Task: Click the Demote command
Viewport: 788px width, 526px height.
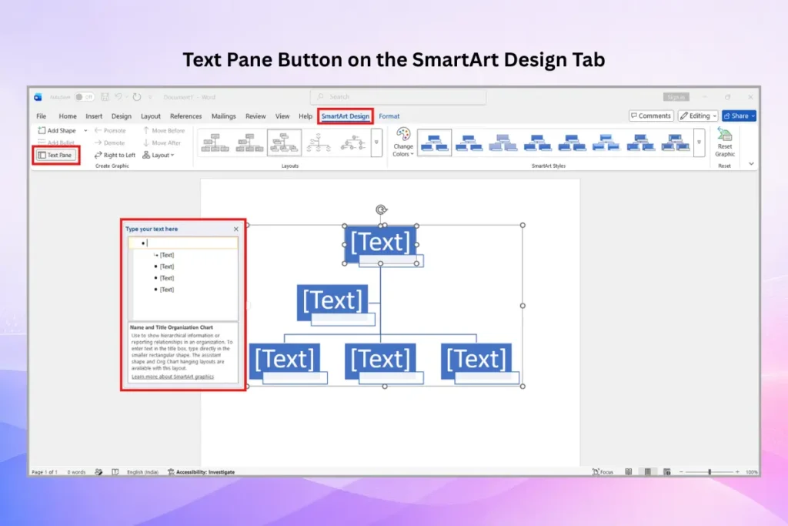Action: (x=109, y=142)
